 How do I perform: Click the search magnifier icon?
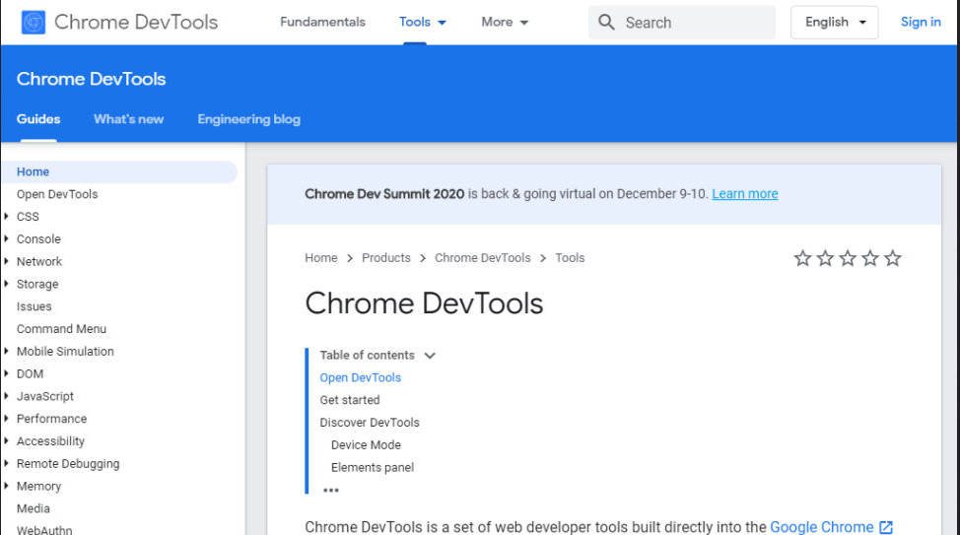[606, 22]
